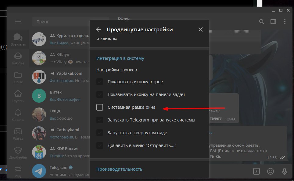Select the Каналы folder
The image size is (294, 181).
pos(18,115)
